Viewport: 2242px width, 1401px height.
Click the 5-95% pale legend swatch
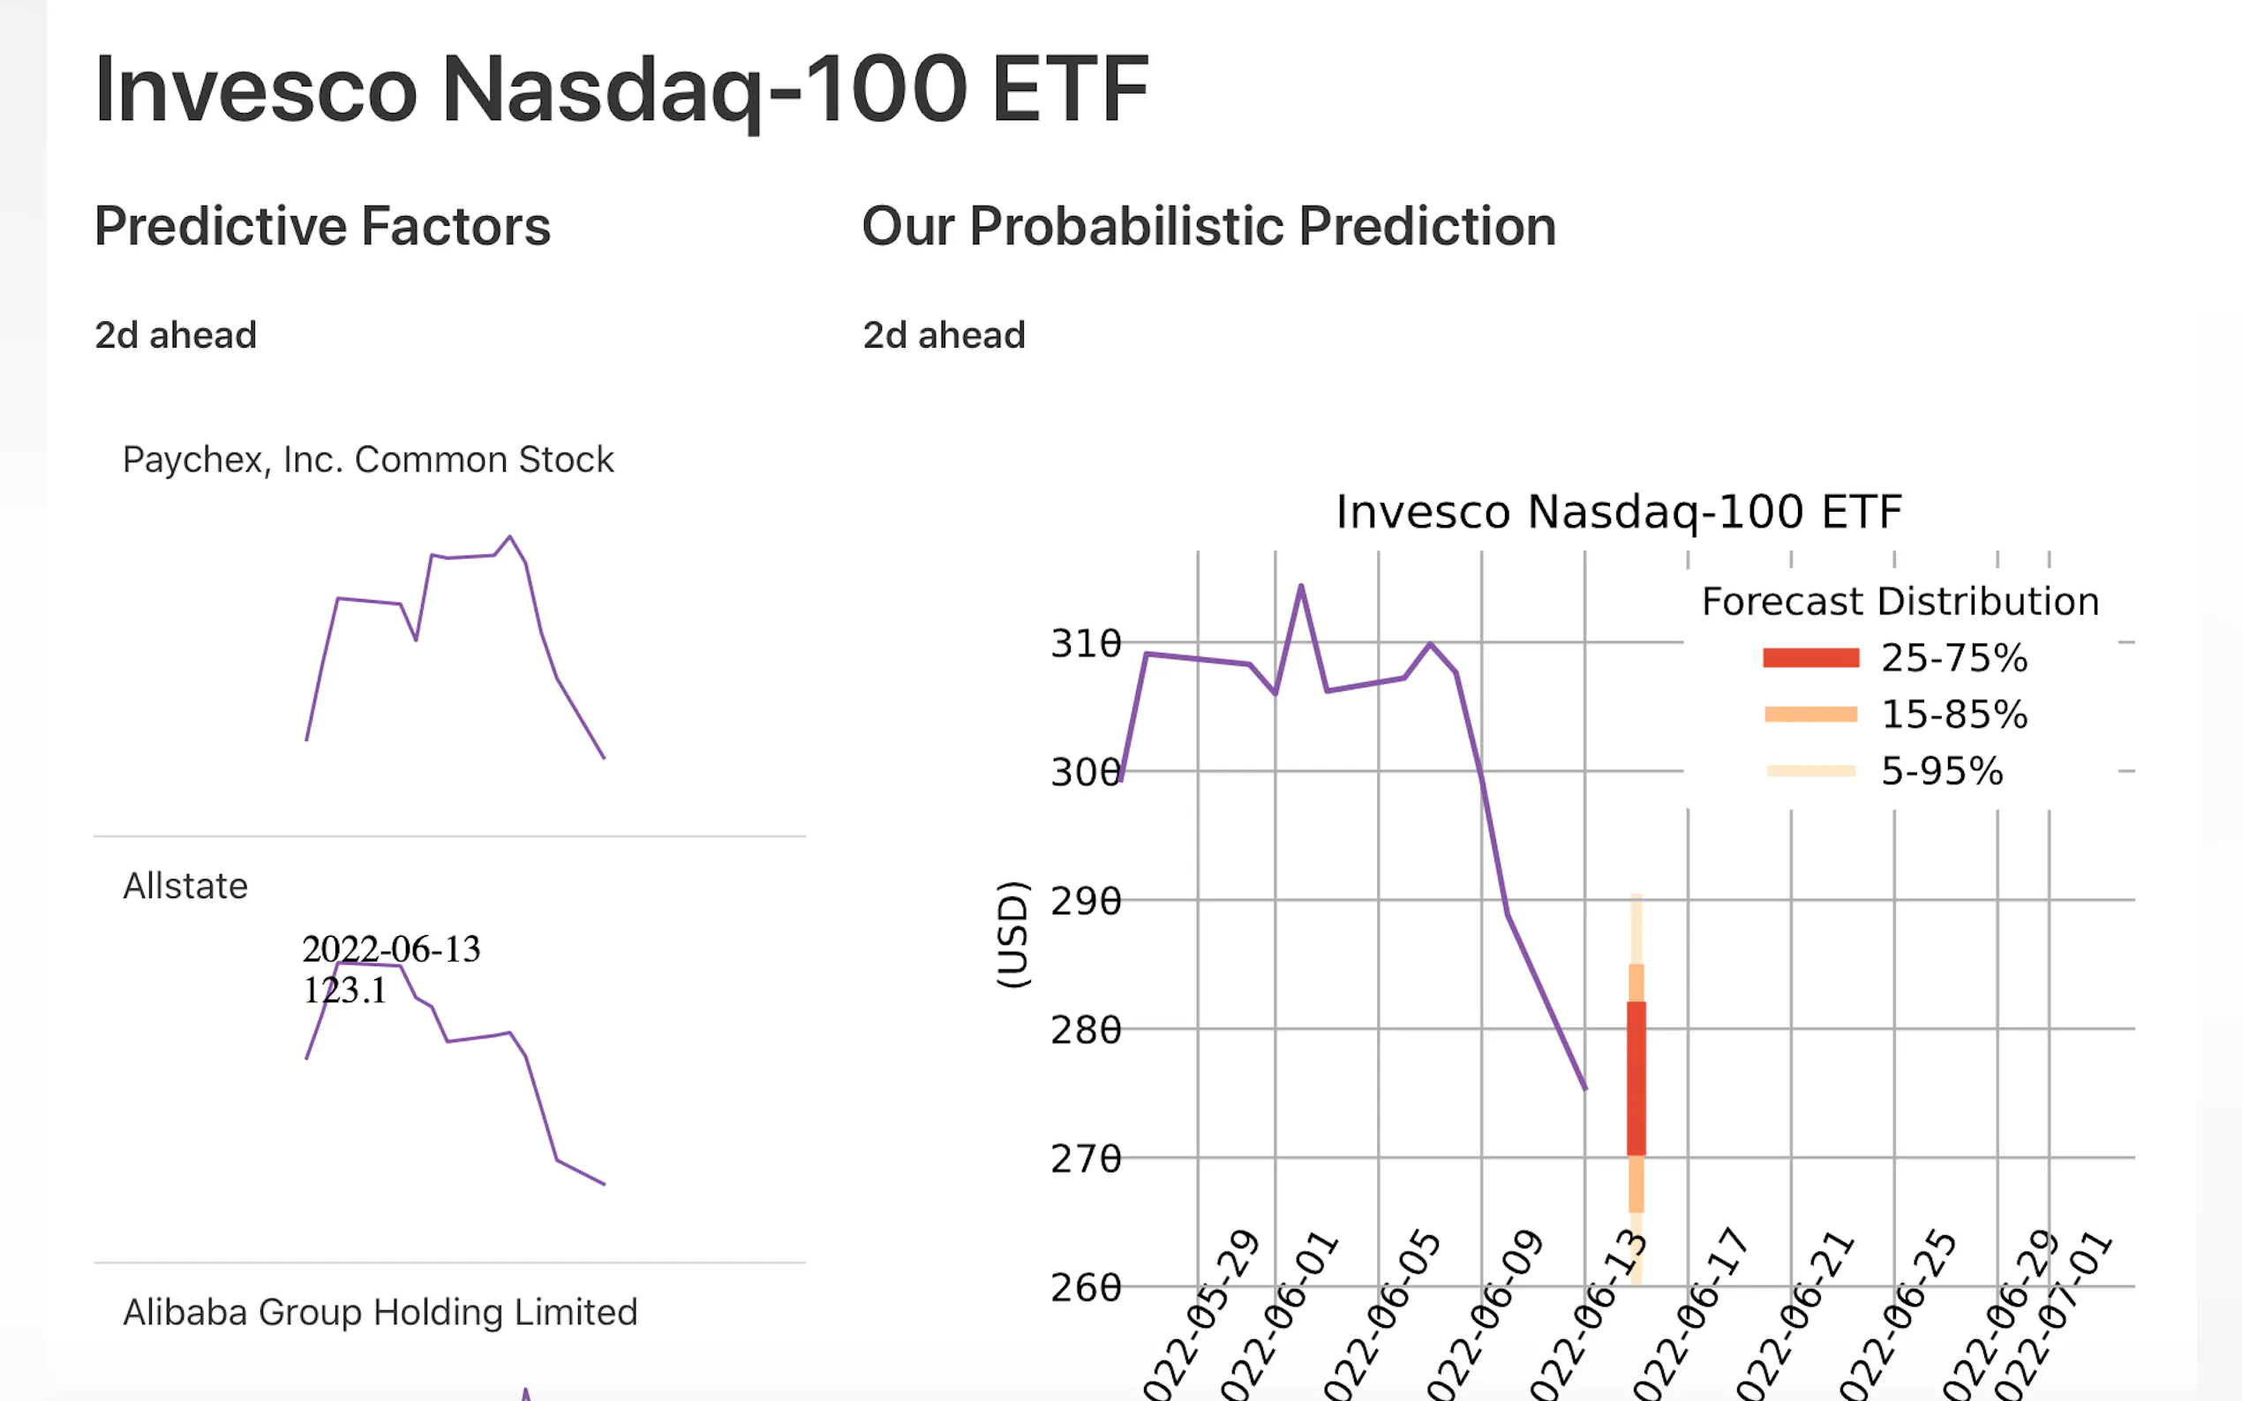click(x=1810, y=771)
